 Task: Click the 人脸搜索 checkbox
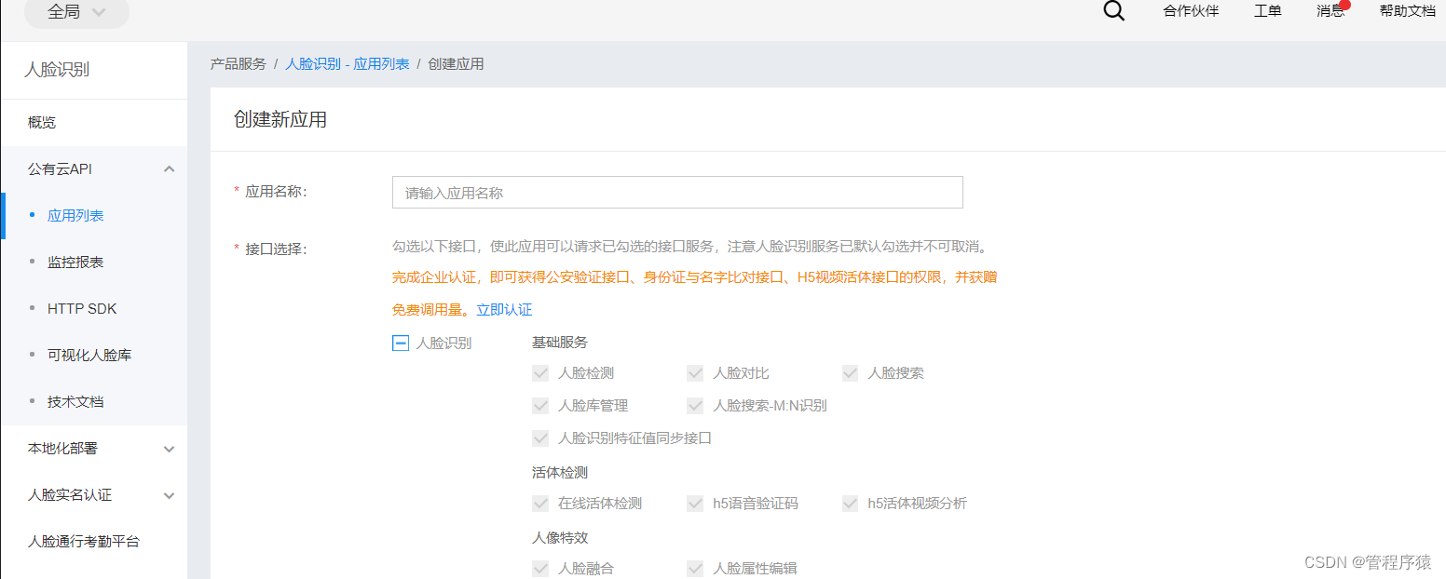pos(850,373)
